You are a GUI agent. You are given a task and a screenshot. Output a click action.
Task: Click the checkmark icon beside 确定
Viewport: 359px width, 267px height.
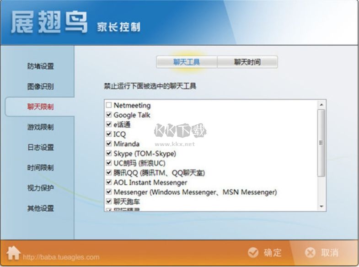[253, 252]
